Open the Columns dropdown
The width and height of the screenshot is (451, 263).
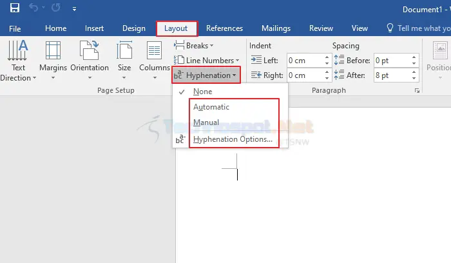pyautogui.click(x=155, y=61)
